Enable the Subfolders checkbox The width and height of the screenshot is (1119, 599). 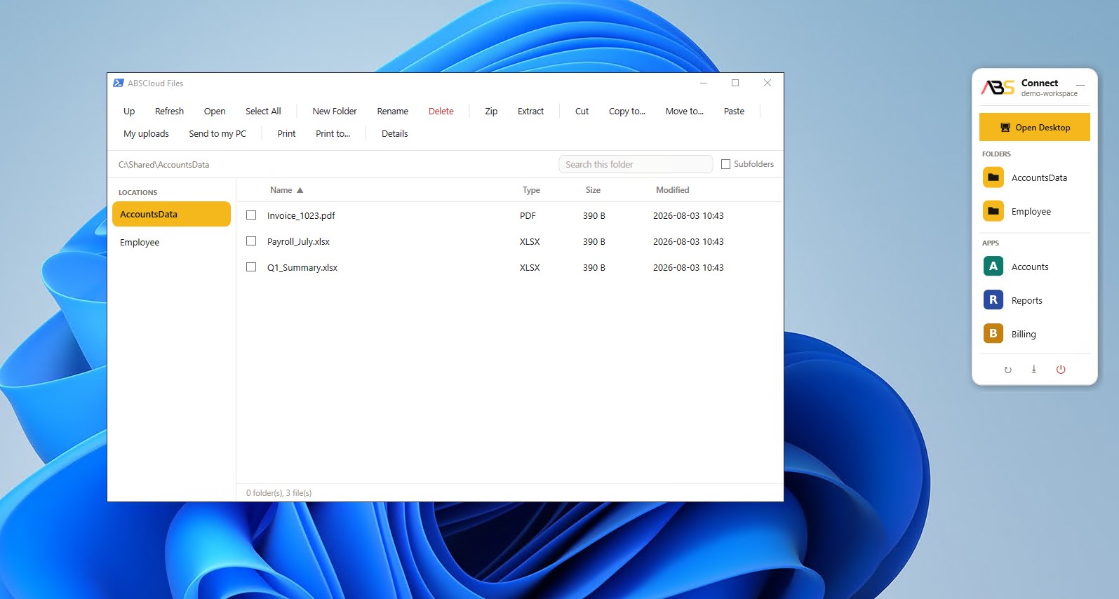tap(725, 164)
